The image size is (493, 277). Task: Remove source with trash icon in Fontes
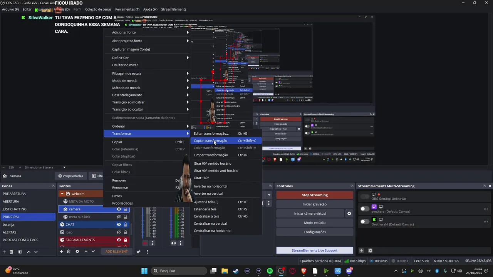click(69, 251)
